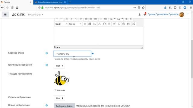The width and height of the screenshot is (193, 108).
Task: Click into Кодовое слово input field
Action: tap(72, 54)
